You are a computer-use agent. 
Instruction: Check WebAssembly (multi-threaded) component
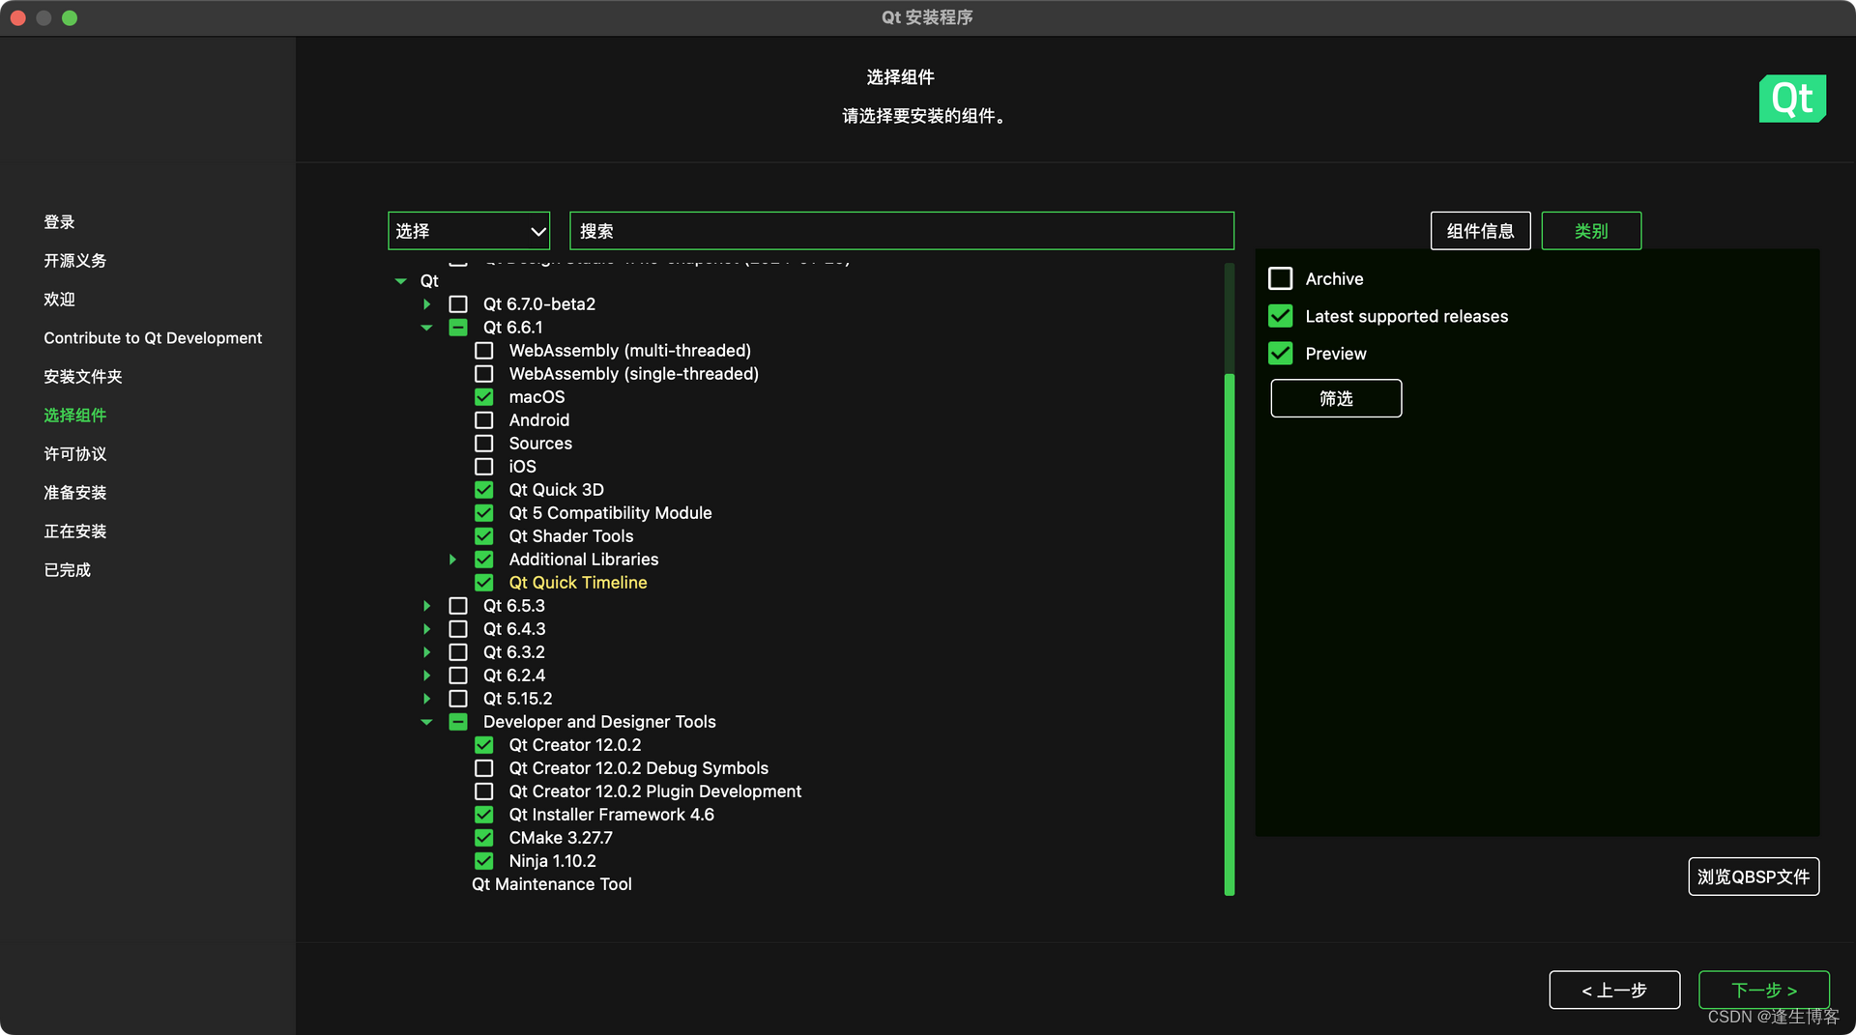483,350
